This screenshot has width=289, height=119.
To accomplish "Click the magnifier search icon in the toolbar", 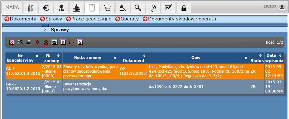I will (x=20, y=42).
